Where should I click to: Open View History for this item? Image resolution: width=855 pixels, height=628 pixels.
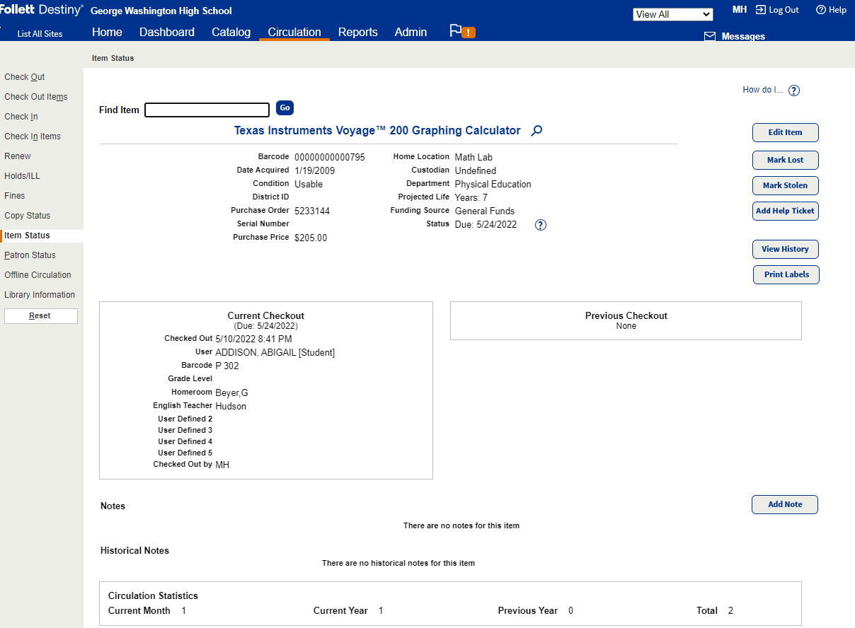click(x=785, y=249)
